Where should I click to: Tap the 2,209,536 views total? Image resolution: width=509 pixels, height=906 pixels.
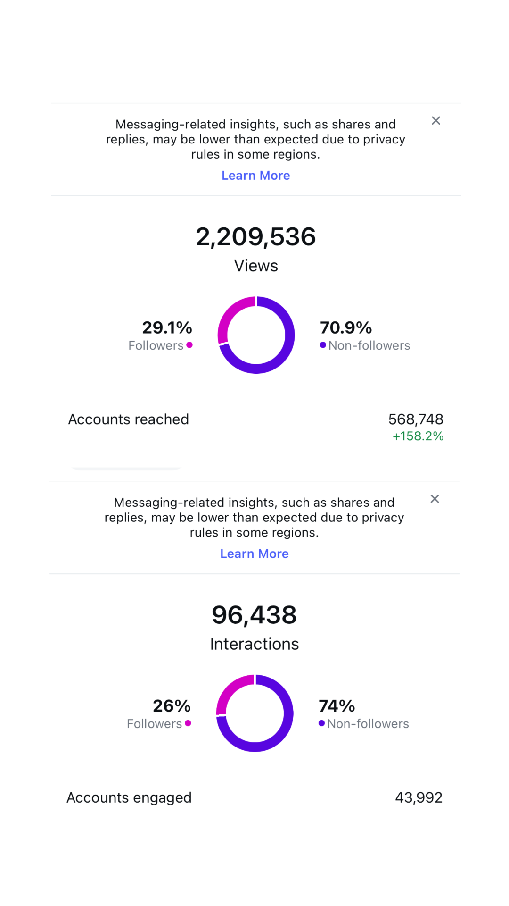pos(256,236)
